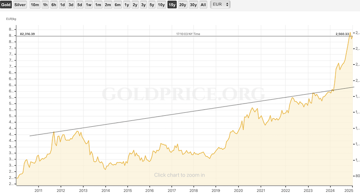Click the 2024 x-axis label

[330, 191]
